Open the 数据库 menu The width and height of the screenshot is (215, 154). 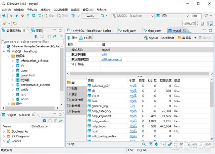[75, 10]
